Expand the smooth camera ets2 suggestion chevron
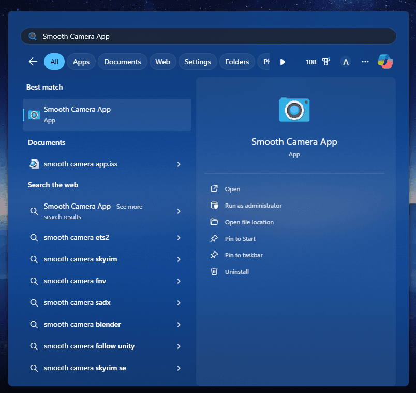 click(x=179, y=238)
